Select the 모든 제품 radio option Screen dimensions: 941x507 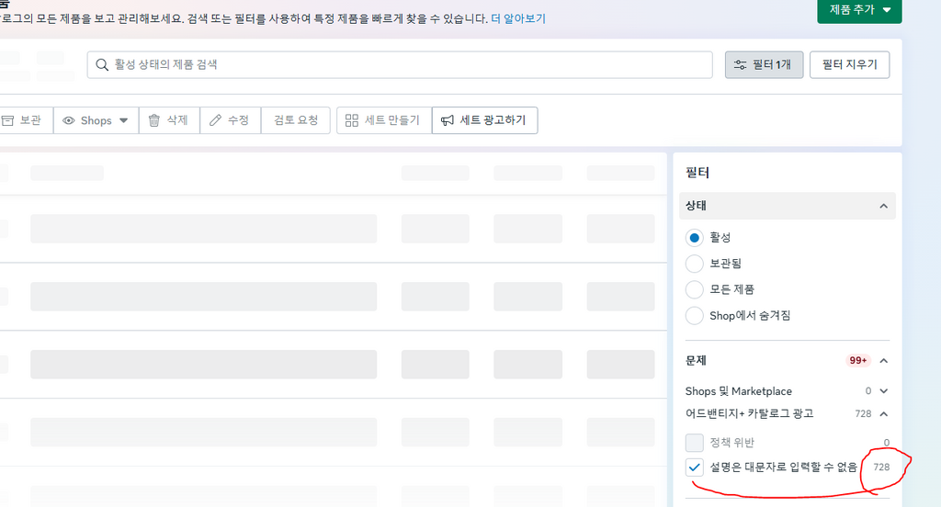click(x=695, y=289)
